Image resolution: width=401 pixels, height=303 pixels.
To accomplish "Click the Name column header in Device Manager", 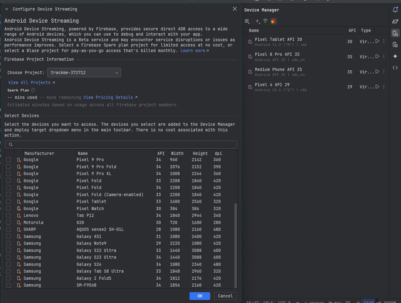I will pos(254,30).
